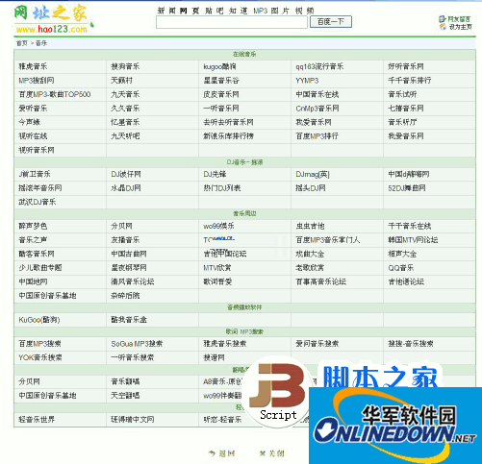The image size is (482, 464).
Task: Select the 网页 search tab
Action: click(x=190, y=11)
